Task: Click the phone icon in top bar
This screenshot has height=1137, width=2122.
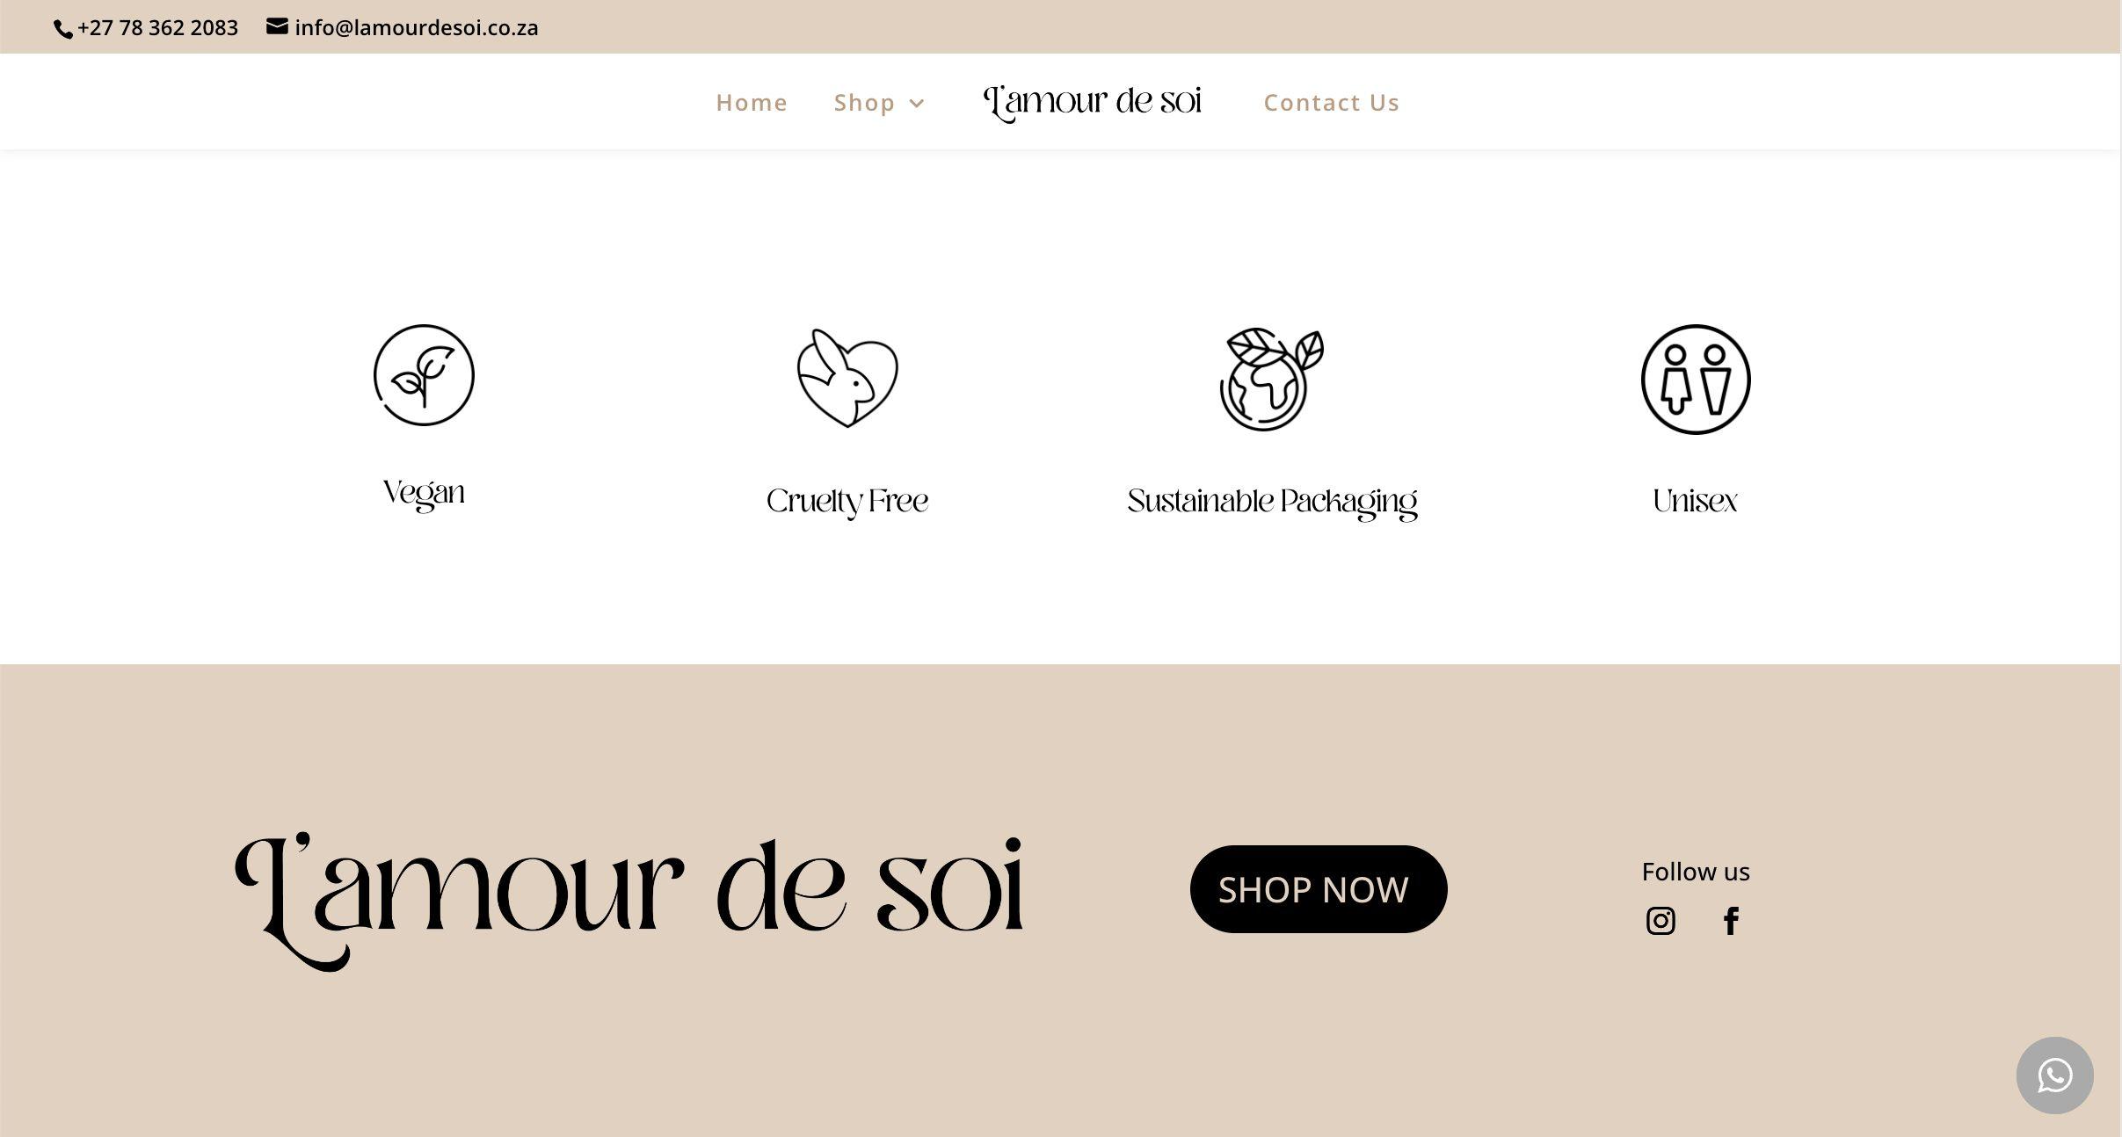Action: coord(63,30)
